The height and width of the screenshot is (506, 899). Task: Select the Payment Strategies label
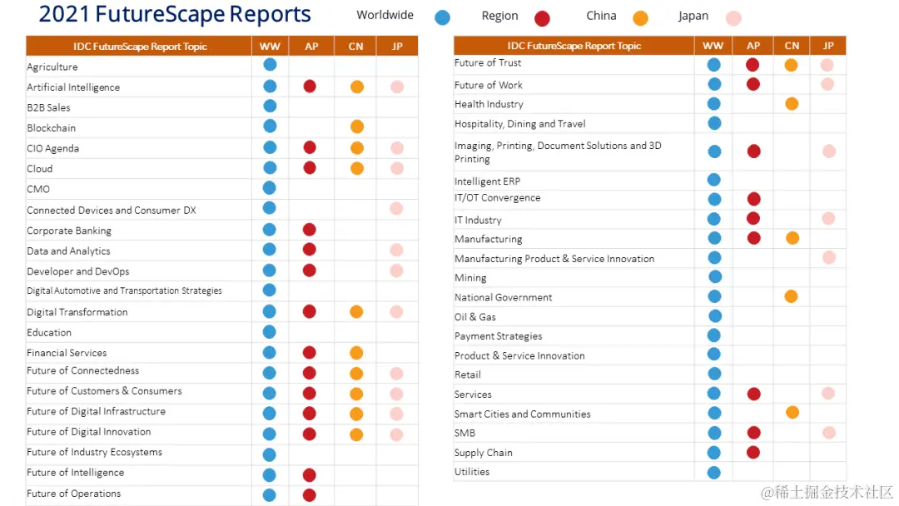(499, 336)
